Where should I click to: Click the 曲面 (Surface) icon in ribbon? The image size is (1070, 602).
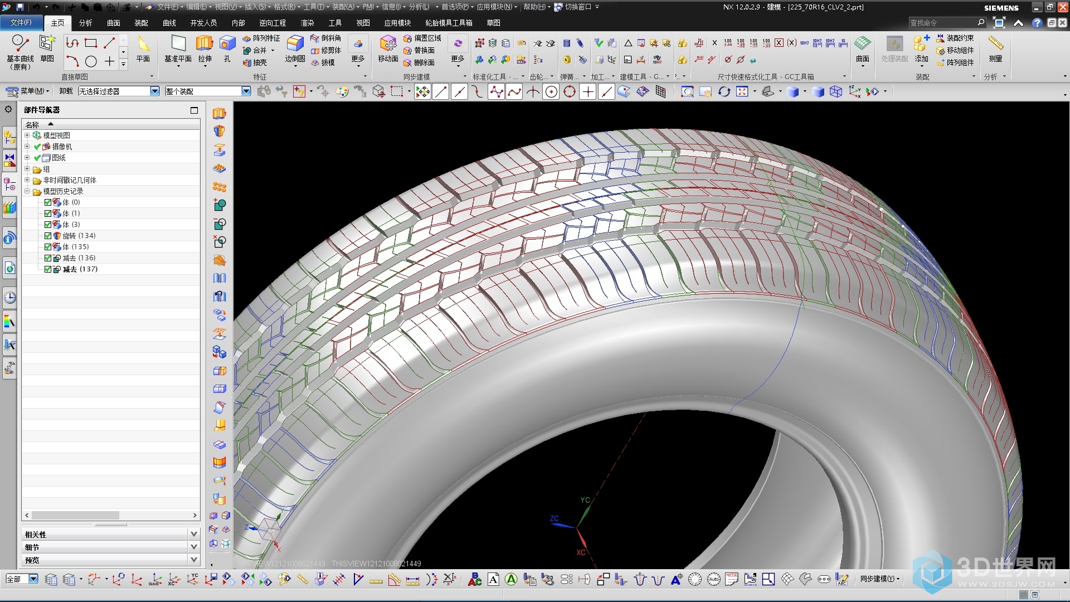pyautogui.click(x=862, y=48)
